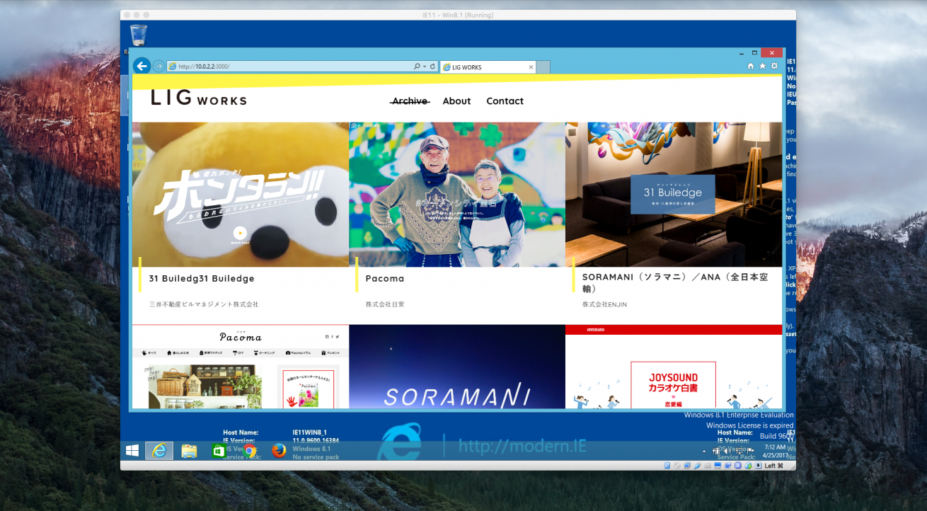927x511 pixels.
Task: Click VirtualBox hard disk activity indicator
Action: point(667,465)
